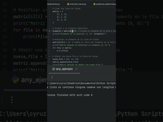
Task: Click the line 'matriz = ['
Action: [58, 11]
